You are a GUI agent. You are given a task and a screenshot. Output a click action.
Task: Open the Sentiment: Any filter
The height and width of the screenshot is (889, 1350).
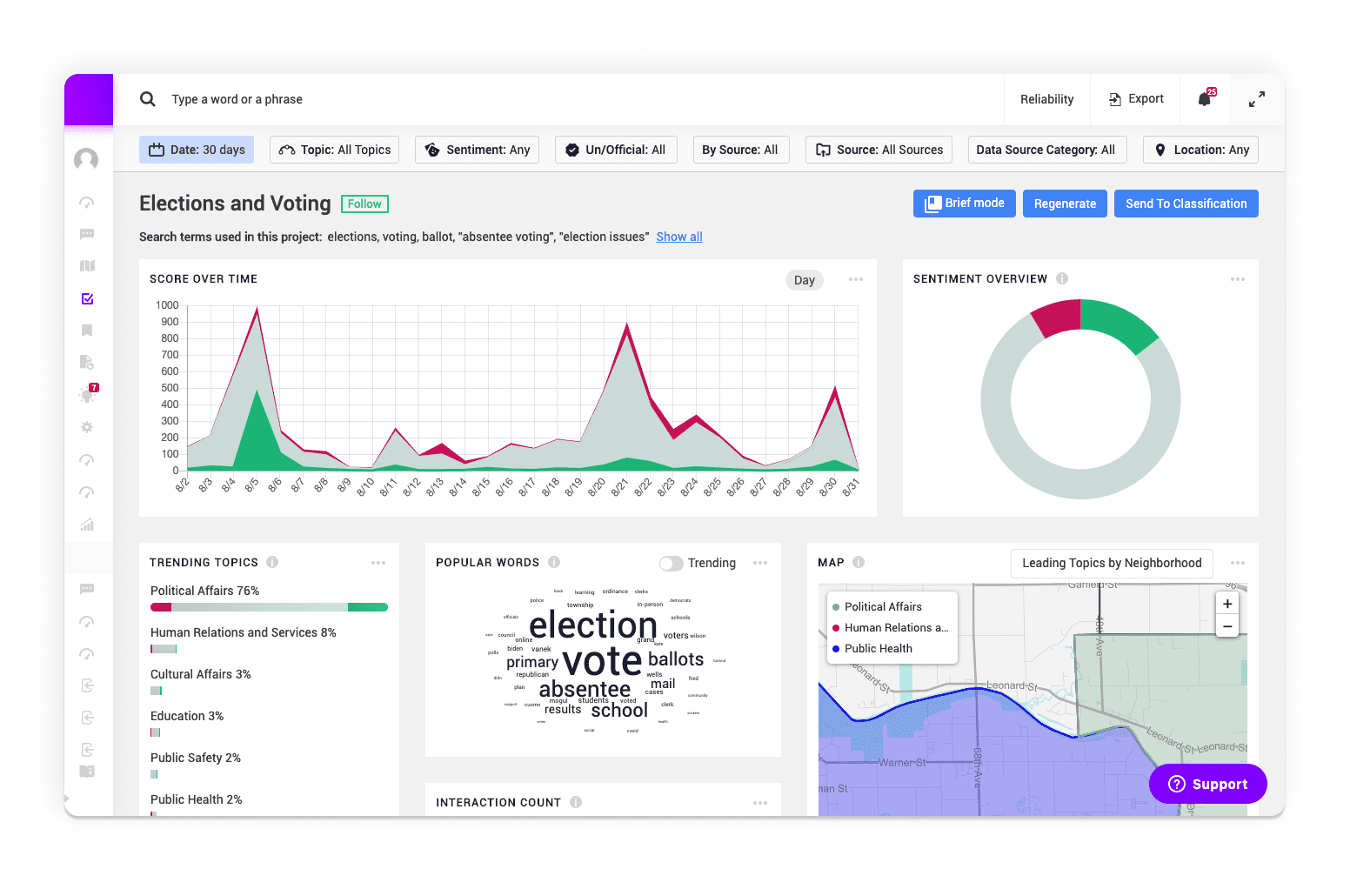[x=478, y=150]
